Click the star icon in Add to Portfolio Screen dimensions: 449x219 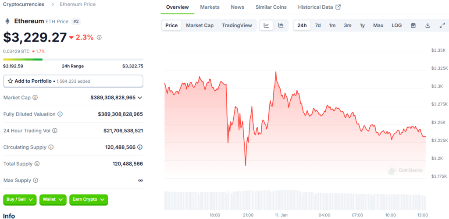pos(11,81)
